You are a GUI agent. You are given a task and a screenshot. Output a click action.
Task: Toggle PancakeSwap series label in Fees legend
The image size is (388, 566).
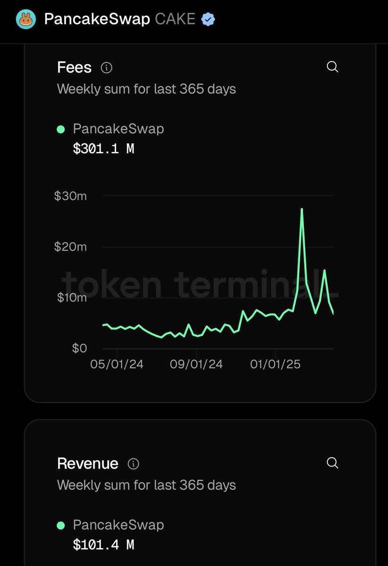(x=118, y=129)
